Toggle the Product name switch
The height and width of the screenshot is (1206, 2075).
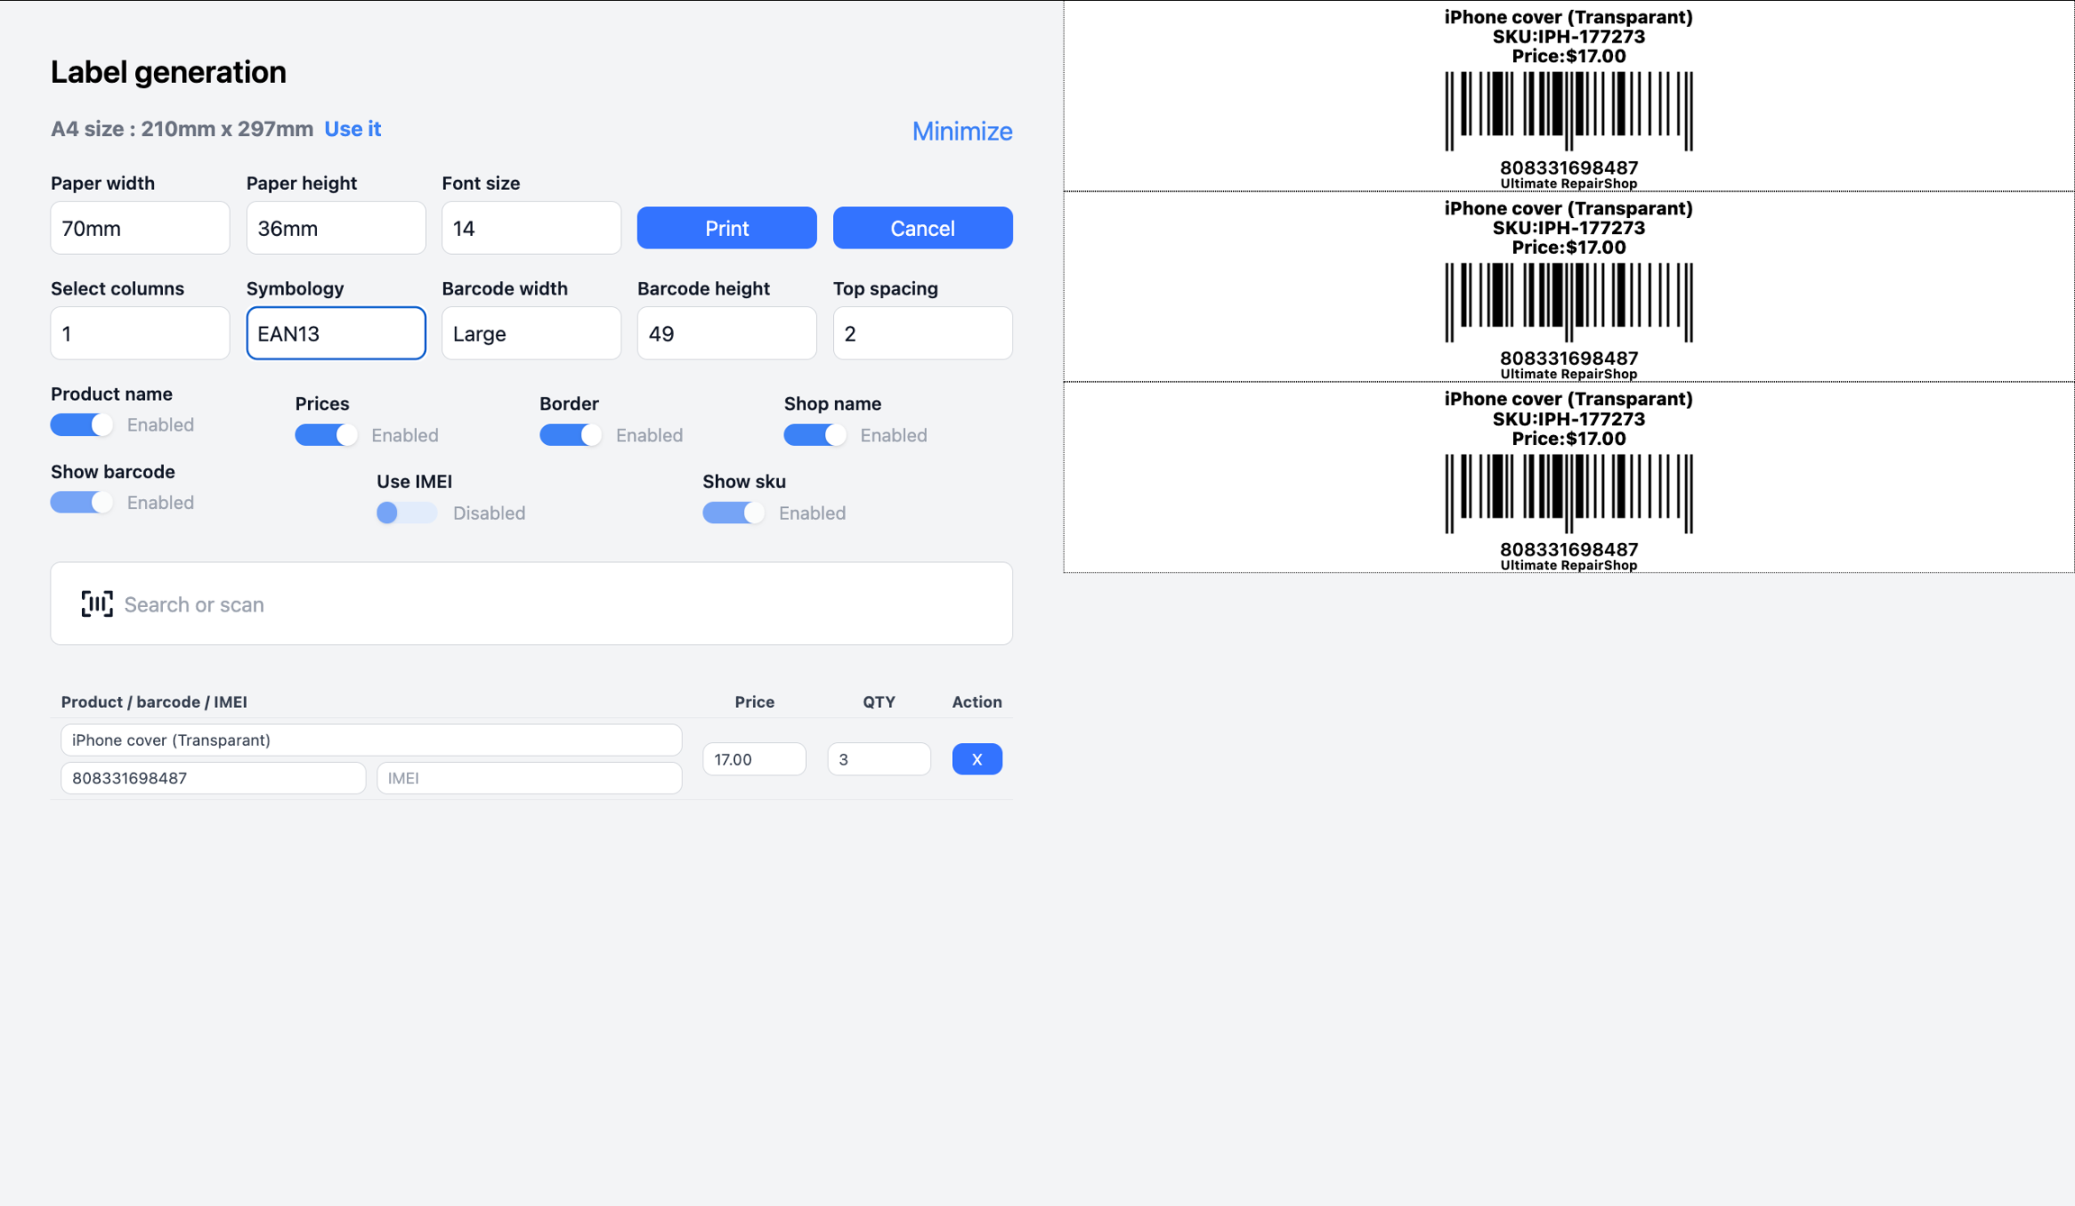pos(81,425)
